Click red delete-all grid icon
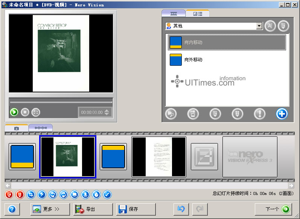Viewport: 300px width, 219px height. click(20, 195)
